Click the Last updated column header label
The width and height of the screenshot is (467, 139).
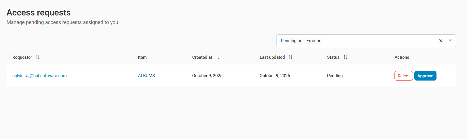tap(272, 57)
